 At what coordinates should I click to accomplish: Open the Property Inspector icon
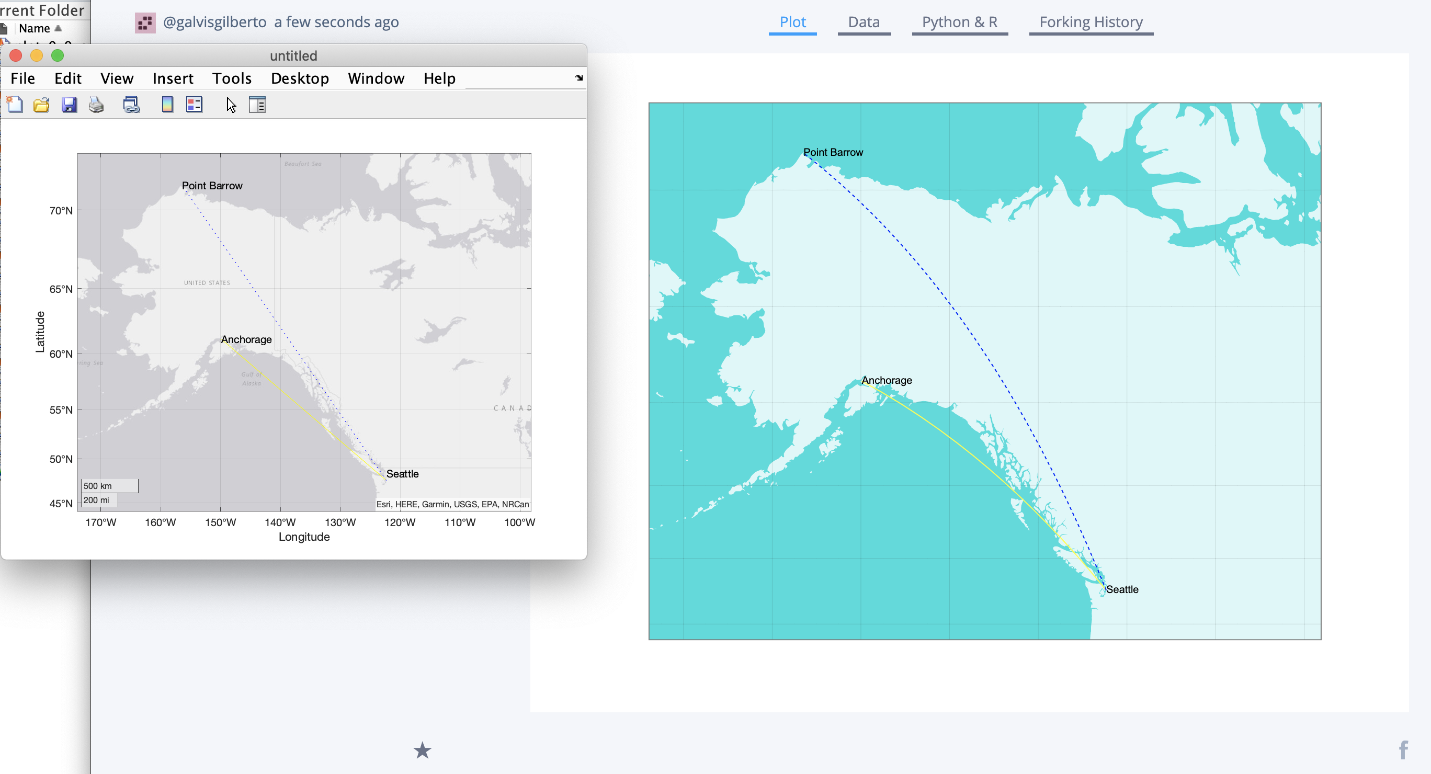click(257, 105)
